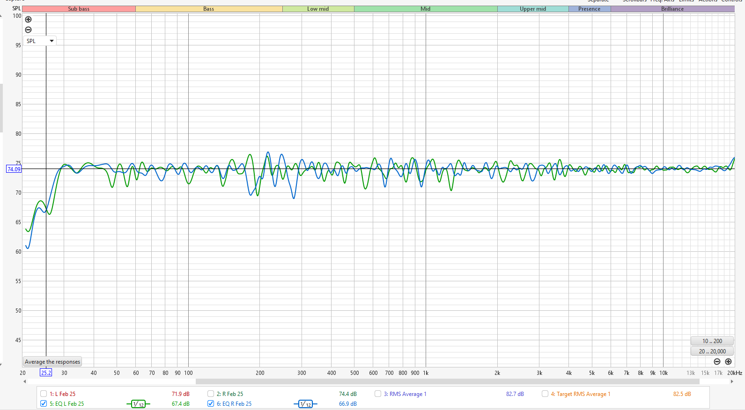Image resolution: width=745 pixels, height=410 pixels.
Task: Open the SPL axis type dropdown
Action: pos(40,41)
